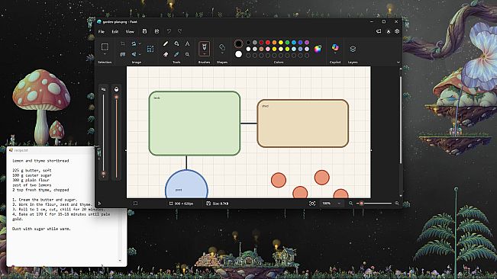Click the zoom in magnifier icon
Screen dimensions: 497x279
tap(397, 204)
